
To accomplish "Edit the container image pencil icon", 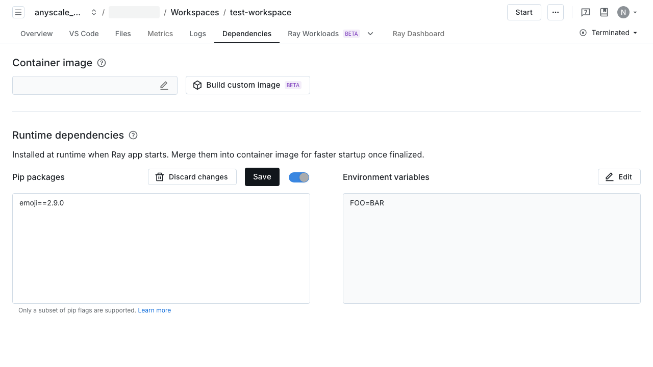I will (164, 86).
